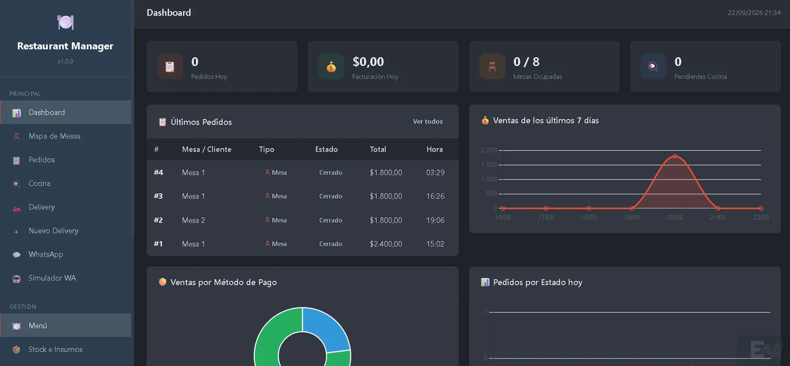Select Nuevo Delivery in sidebar
This screenshot has width=790, height=366.
[66, 231]
